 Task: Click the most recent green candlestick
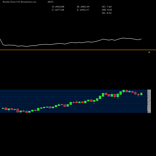click(x=141, y=94)
